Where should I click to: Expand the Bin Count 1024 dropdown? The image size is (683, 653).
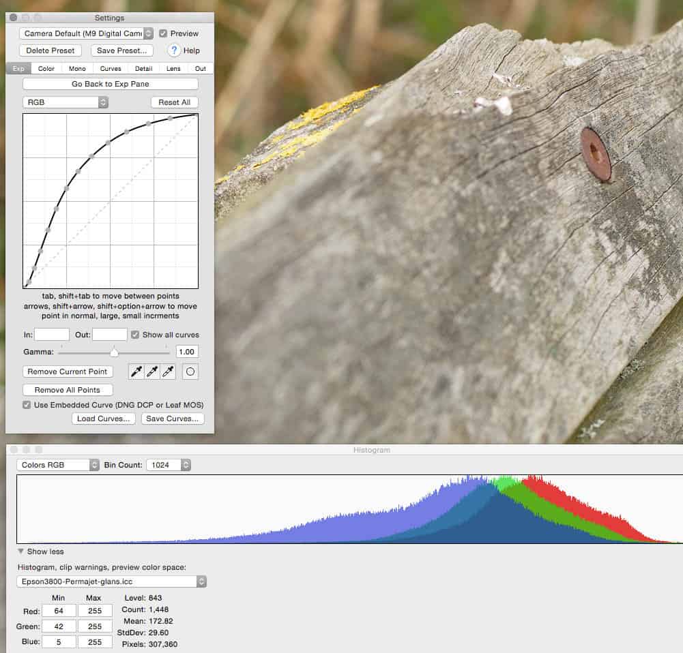[169, 465]
